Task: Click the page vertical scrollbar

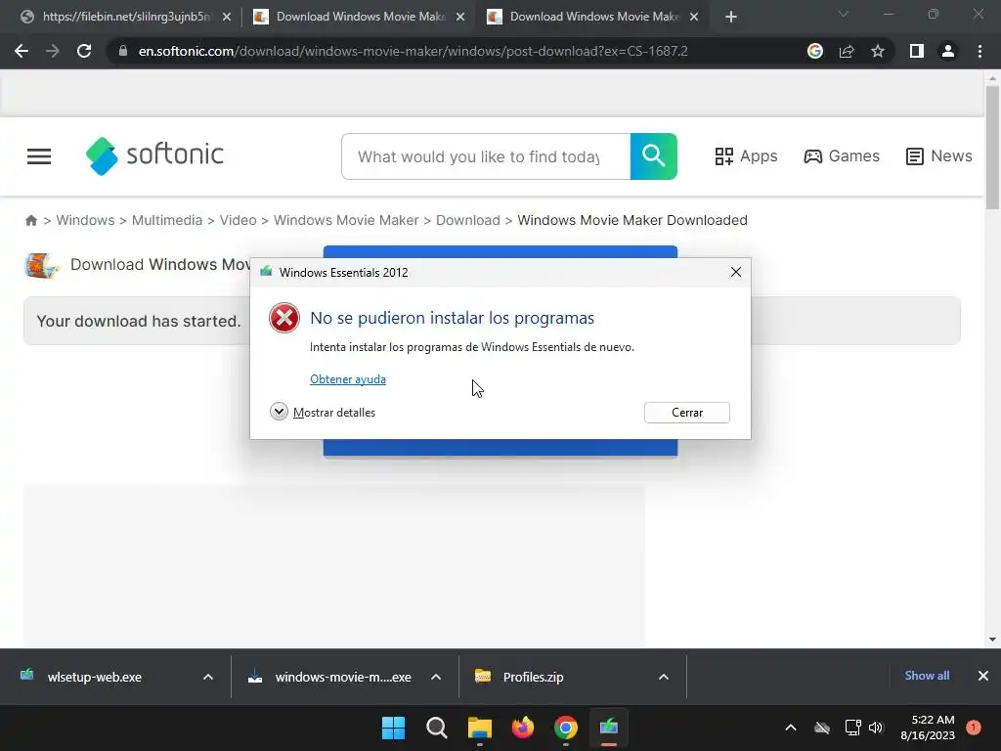Action: [x=992, y=149]
